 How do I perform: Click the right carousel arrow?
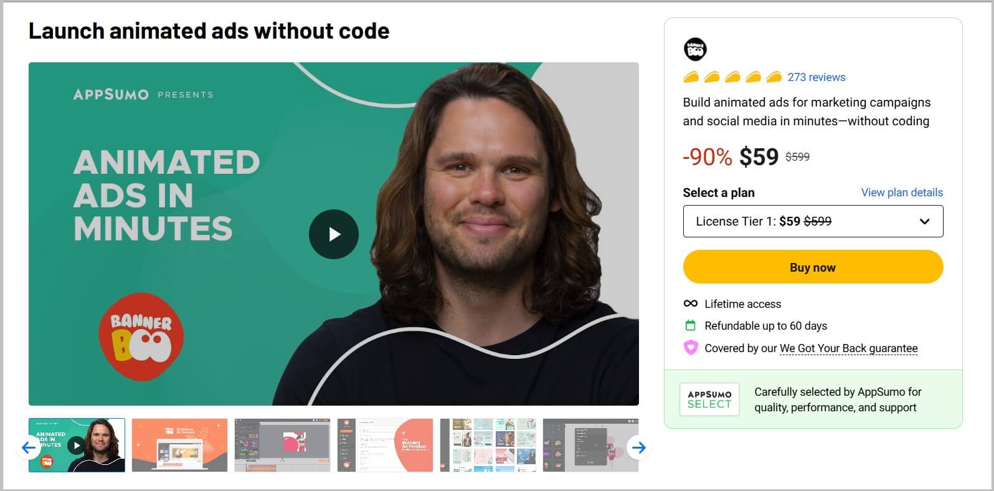(x=639, y=447)
